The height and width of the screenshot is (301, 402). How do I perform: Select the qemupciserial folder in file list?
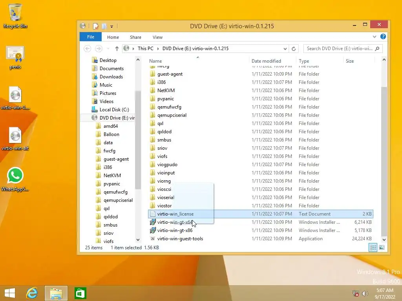tap(172, 115)
